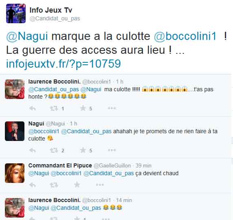Retweet Nagui's reply tweet
233x220 pixels.
click(54, 150)
